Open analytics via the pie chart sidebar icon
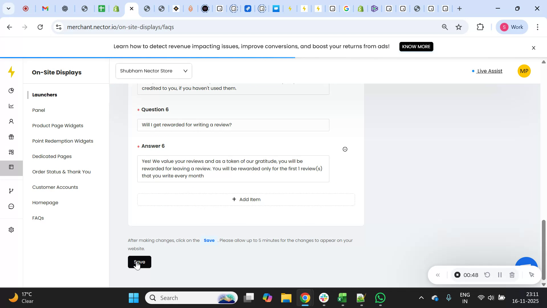 [x=11, y=90]
